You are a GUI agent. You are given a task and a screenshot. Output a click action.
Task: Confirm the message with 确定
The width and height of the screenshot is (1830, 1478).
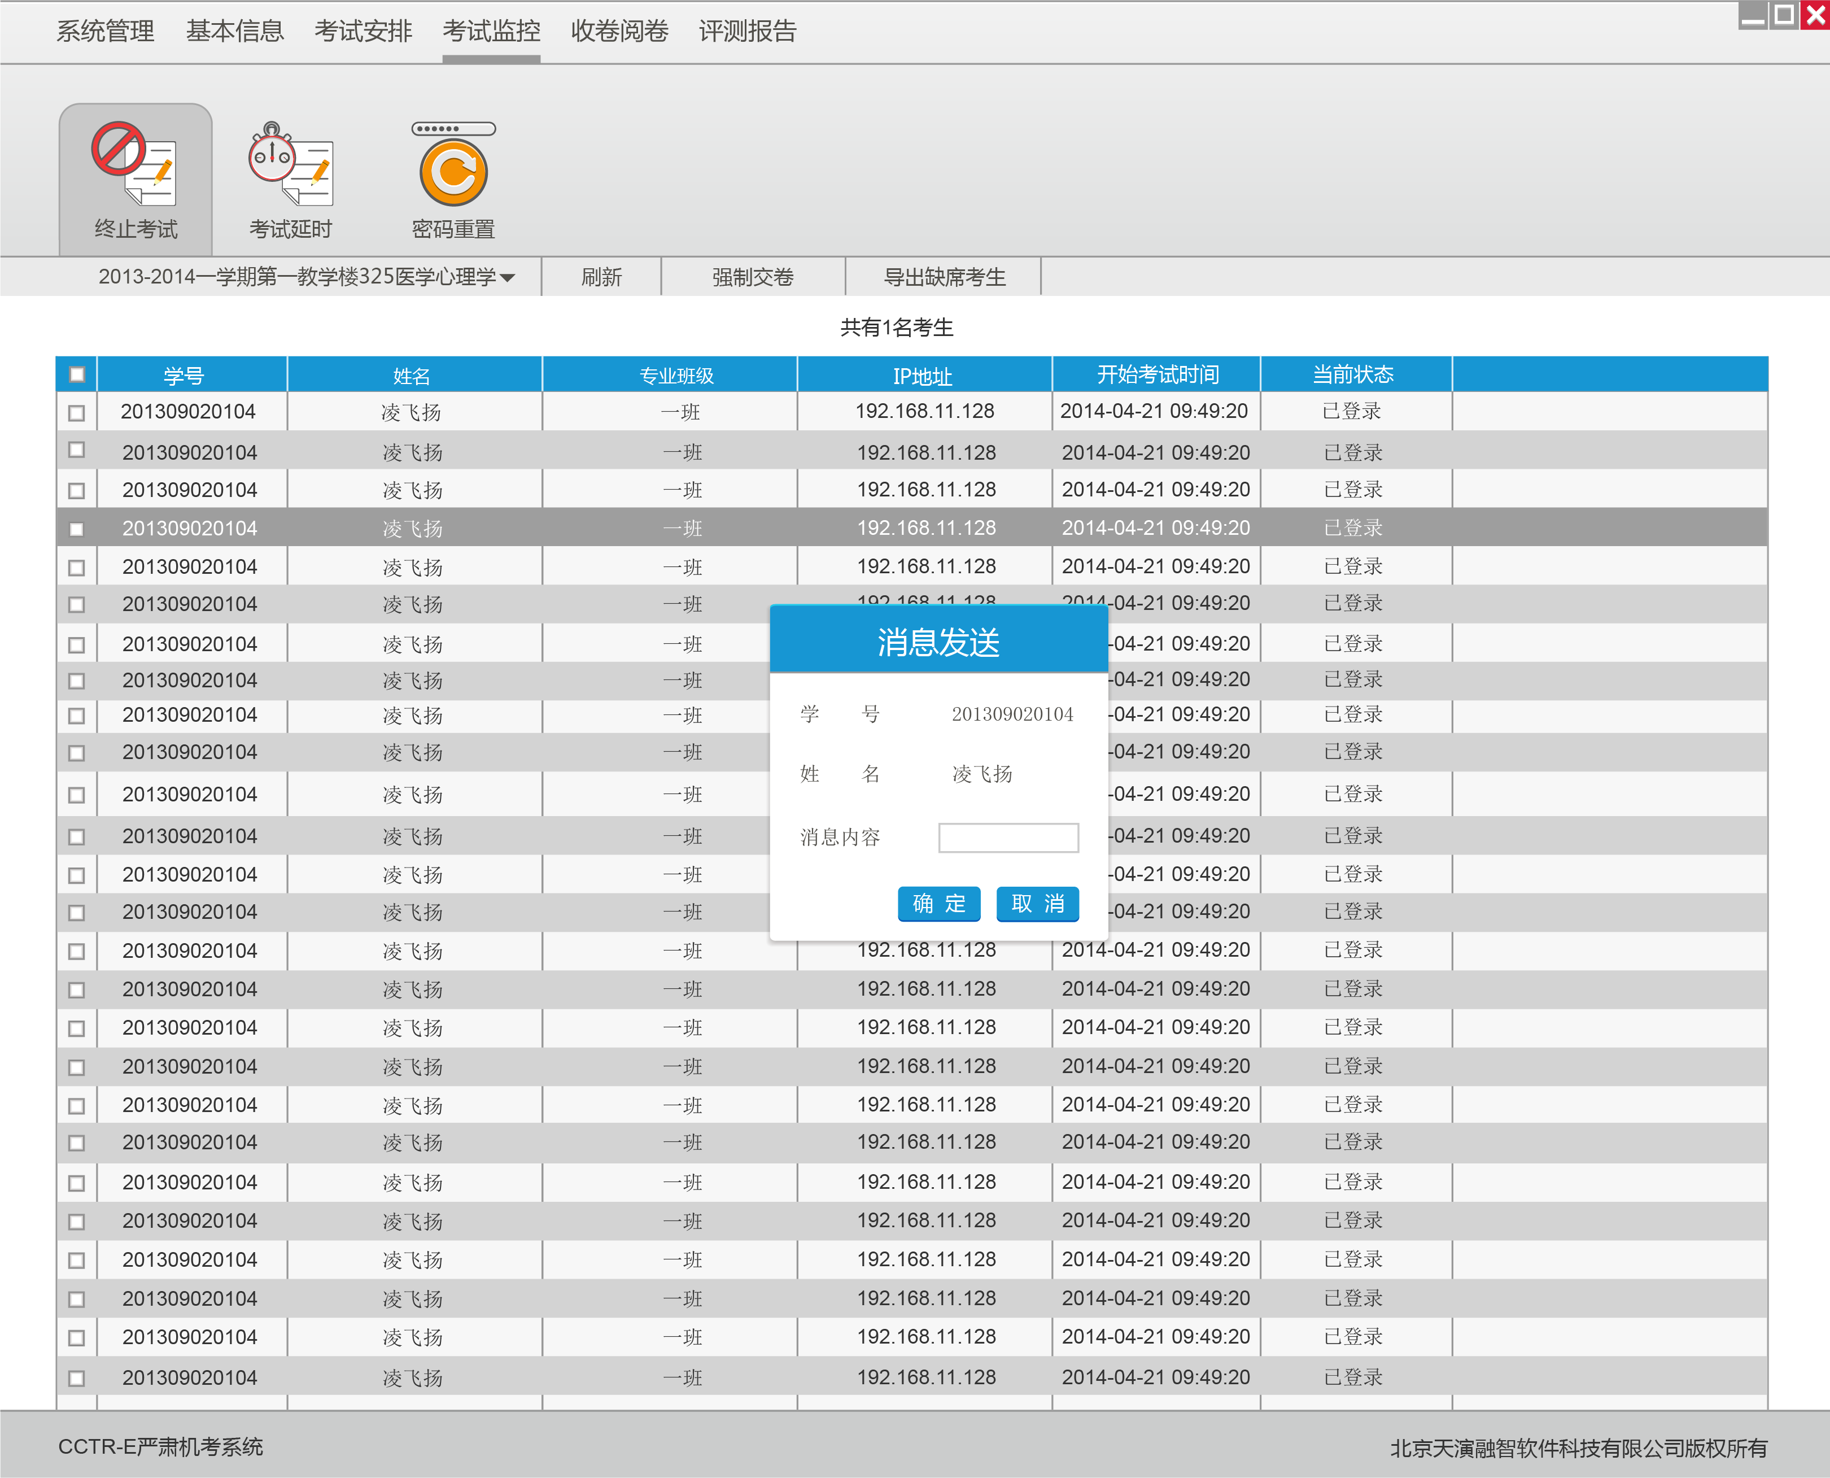[x=939, y=903]
